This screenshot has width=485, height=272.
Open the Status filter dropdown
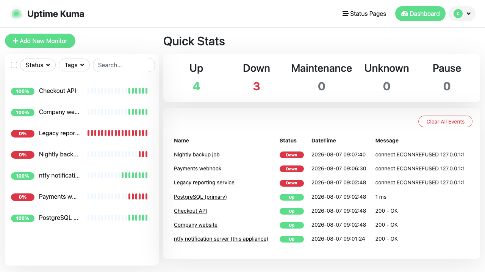pyautogui.click(x=38, y=65)
